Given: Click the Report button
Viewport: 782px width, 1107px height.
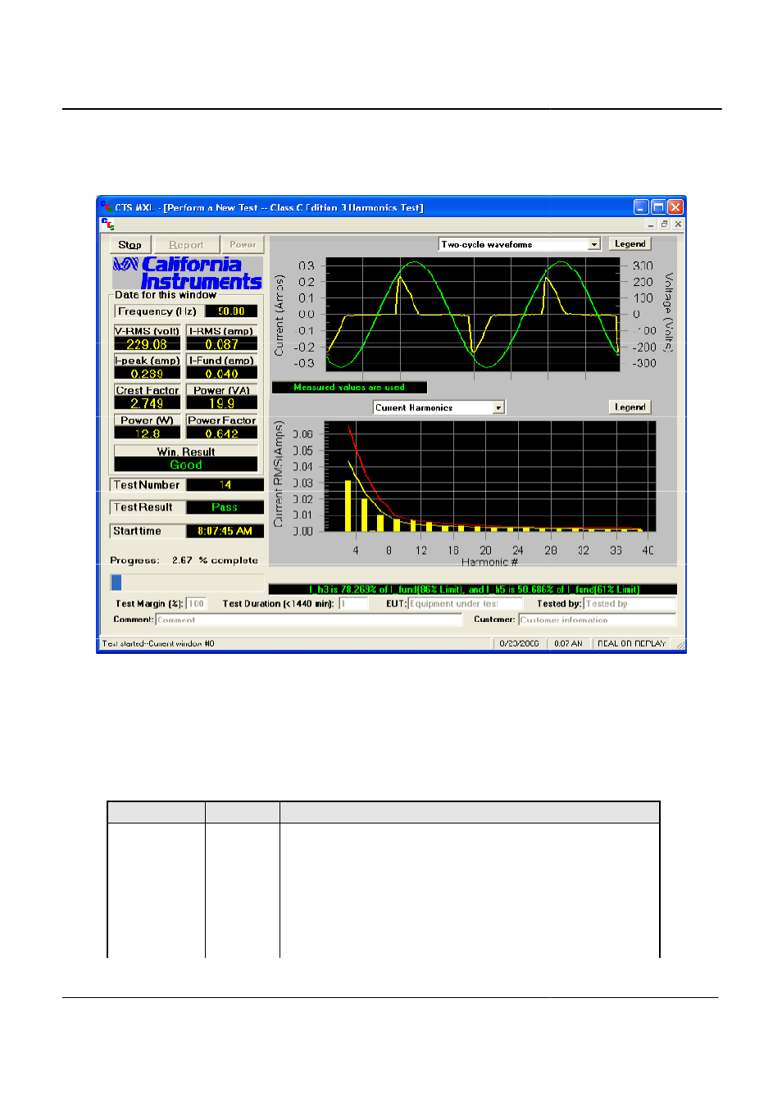Looking at the screenshot, I should click(186, 245).
